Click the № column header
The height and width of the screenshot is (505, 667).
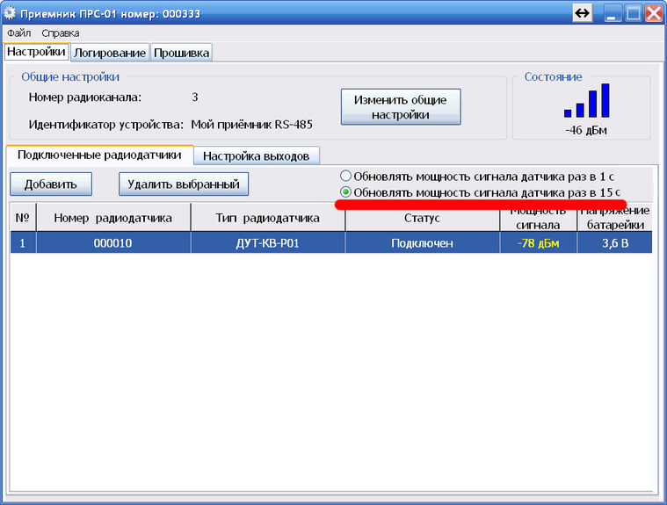point(23,218)
